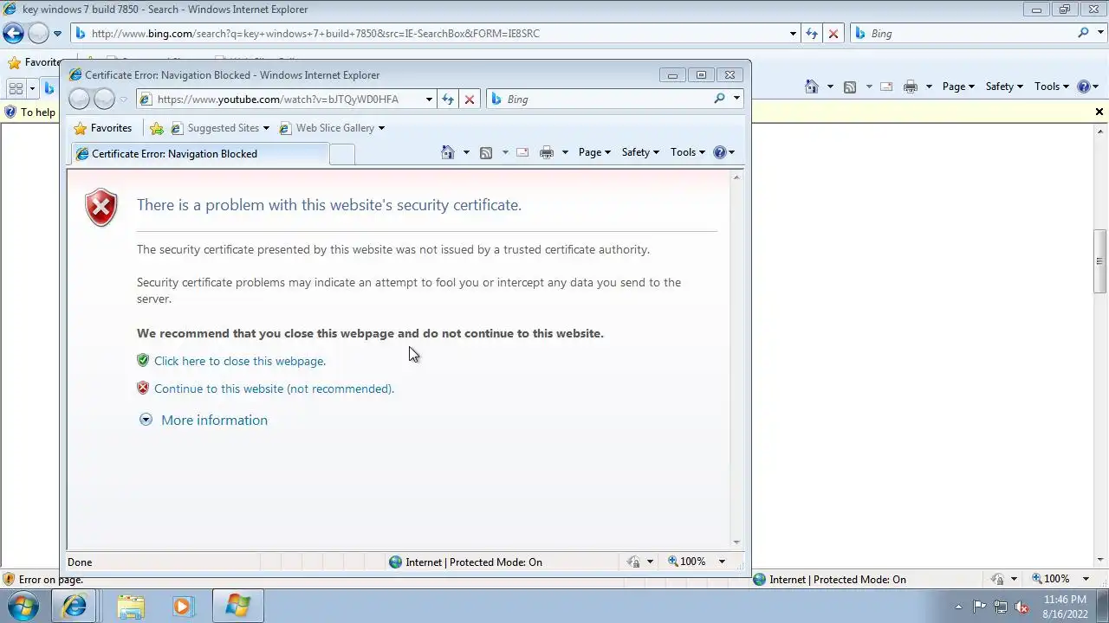Click zoom magnifier 100% in Certificate Error status bar
Image resolution: width=1109 pixels, height=623 pixels.
(673, 562)
